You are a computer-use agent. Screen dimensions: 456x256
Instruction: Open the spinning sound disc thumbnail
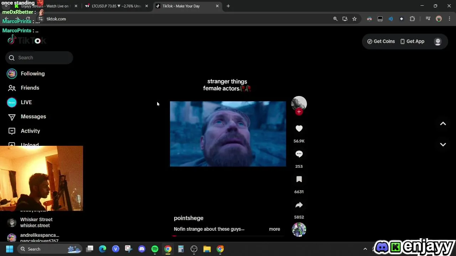pos(299,229)
